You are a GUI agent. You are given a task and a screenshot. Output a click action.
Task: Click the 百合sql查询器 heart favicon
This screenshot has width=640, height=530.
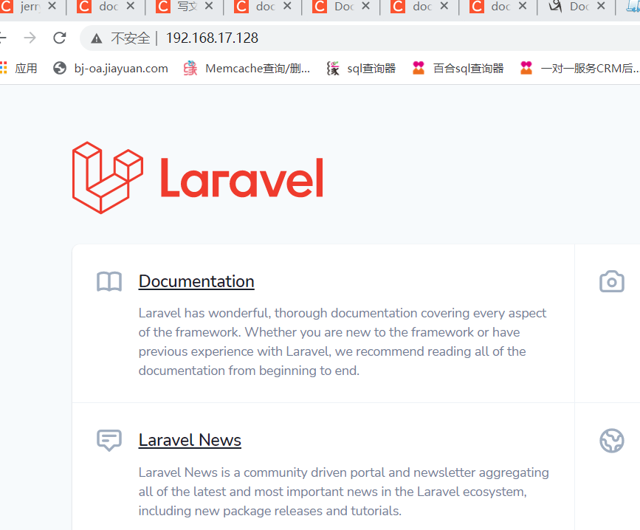[419, 68]
